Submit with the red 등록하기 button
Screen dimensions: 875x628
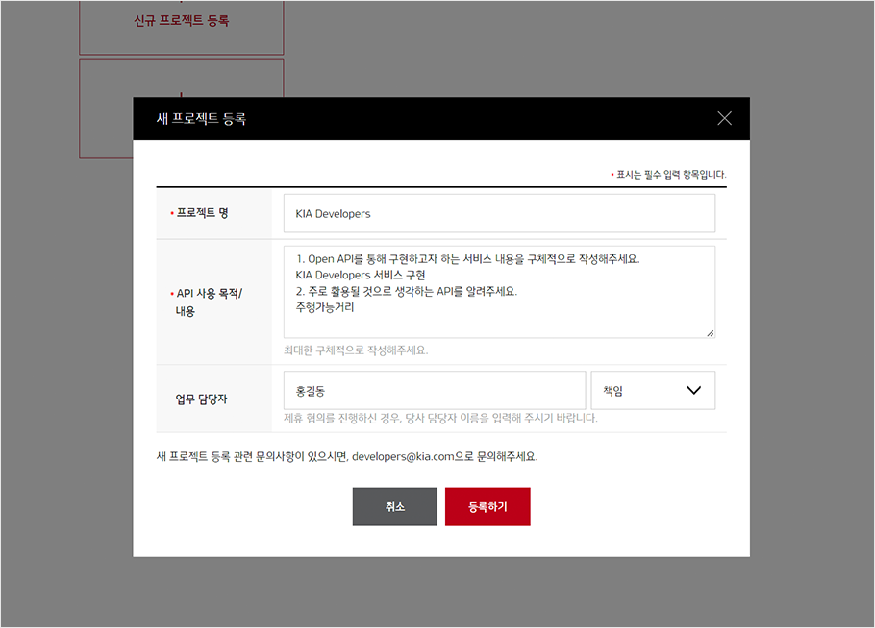point(487,507)
